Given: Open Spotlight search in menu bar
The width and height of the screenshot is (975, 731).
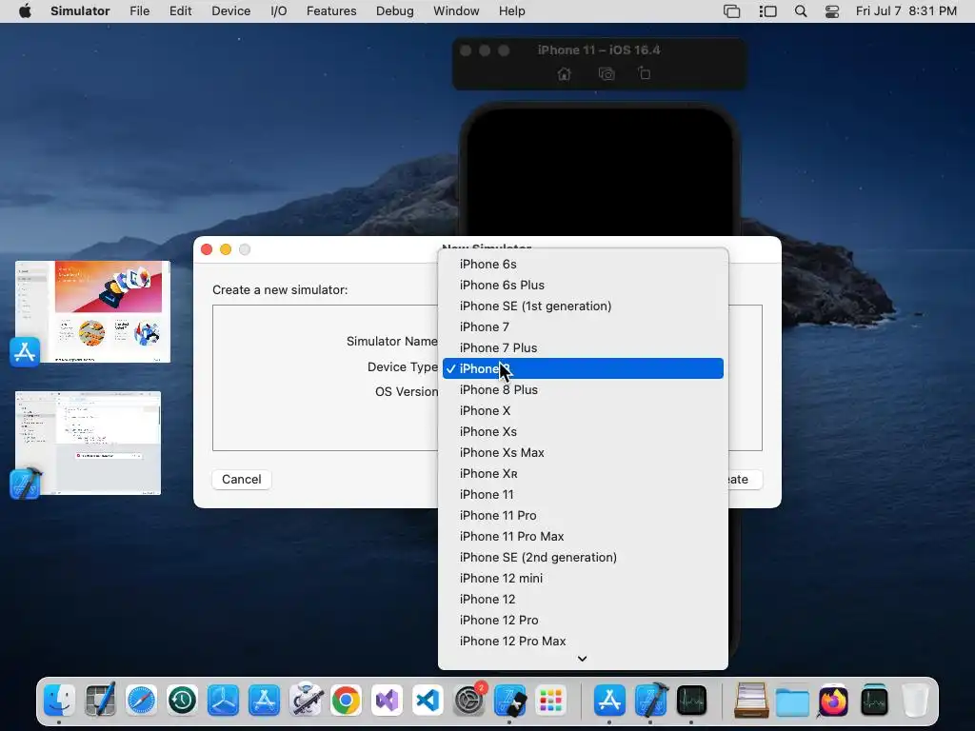Looking at the screenshot, I should point(801,11).
